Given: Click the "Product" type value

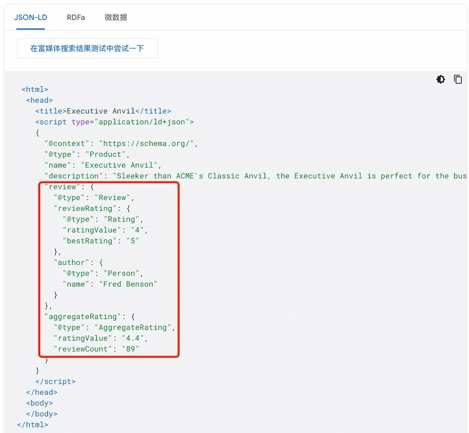Looking at the screenshot, I should point(105,154).
